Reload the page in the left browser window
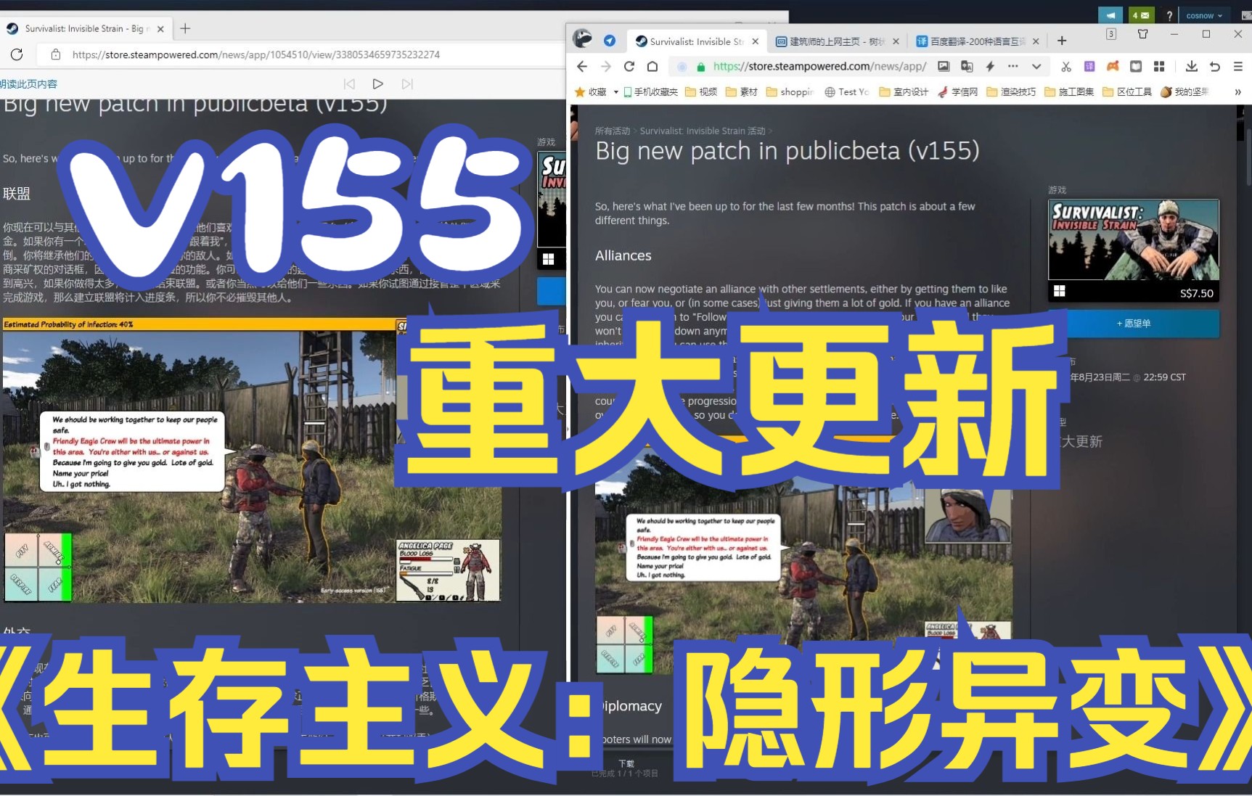The height and width of the screenshot is (796, 1252). [17, 54]
